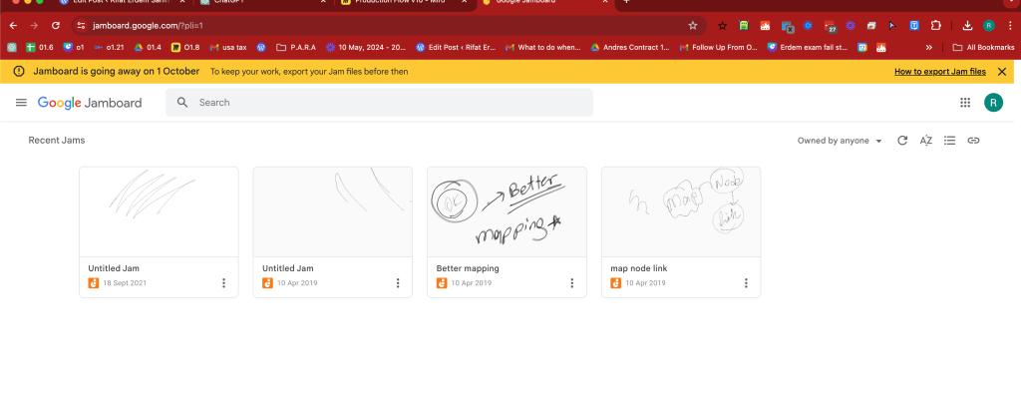Click the search magnifier icon

183,103
